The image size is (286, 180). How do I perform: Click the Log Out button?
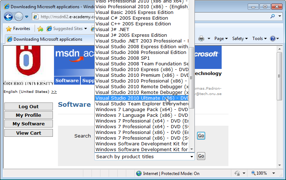click(x=29, y=106)
